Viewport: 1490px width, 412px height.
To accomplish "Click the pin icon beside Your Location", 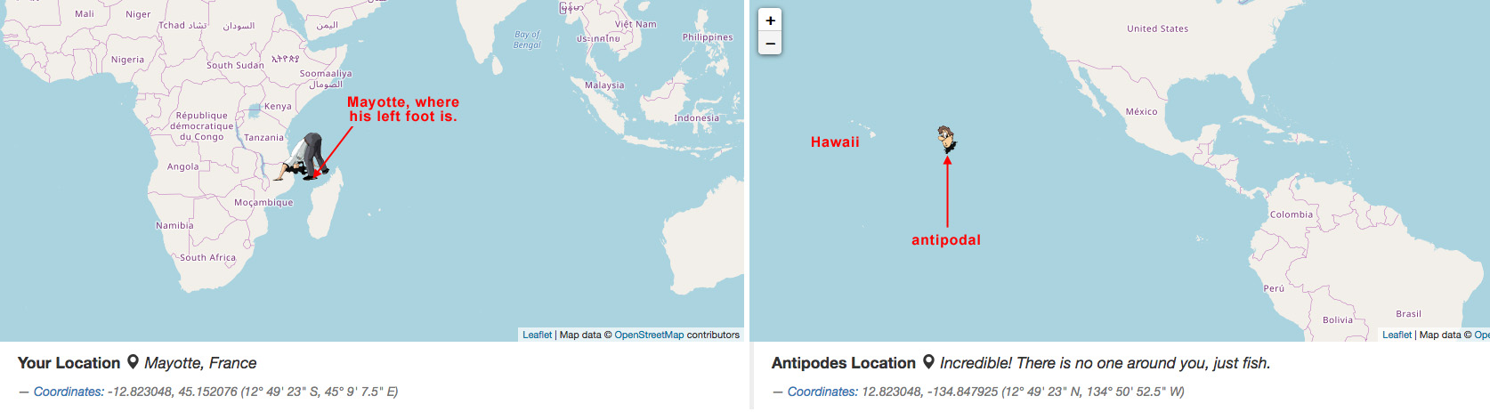I will coord(133,362).
